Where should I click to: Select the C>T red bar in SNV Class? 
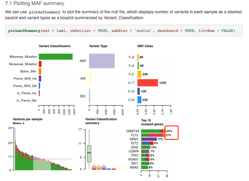tap(148, 83)
